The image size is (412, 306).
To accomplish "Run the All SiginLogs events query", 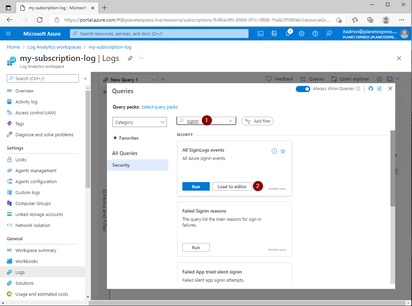I will coord(196,187).
